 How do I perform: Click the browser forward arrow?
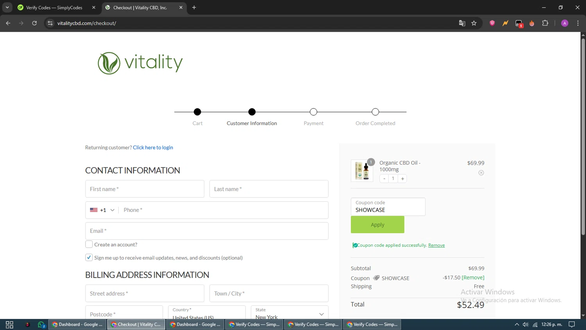click(x=21, y=23)
